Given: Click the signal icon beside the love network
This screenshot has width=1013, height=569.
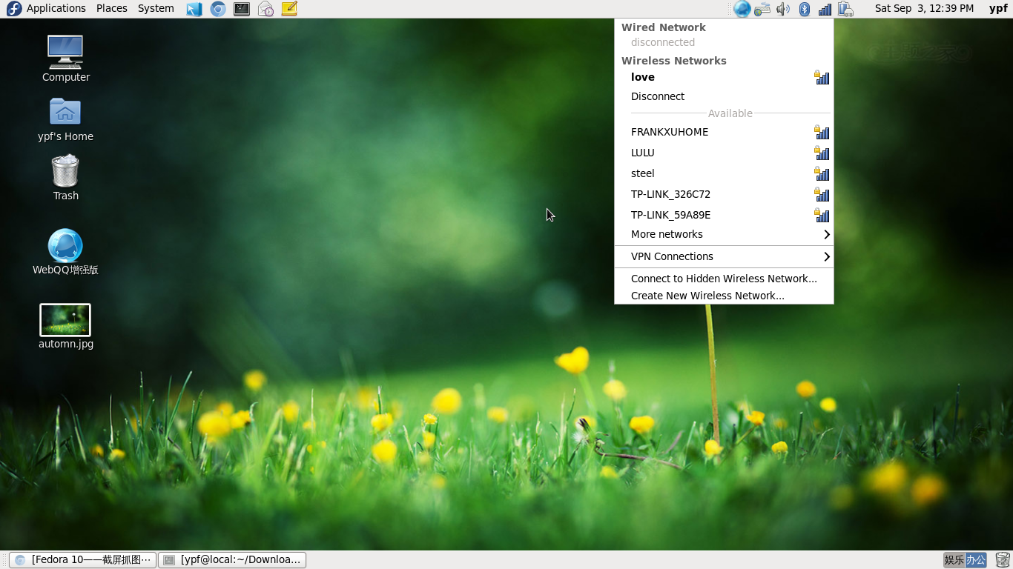Looking at the screenshot, I should [822, 77].
